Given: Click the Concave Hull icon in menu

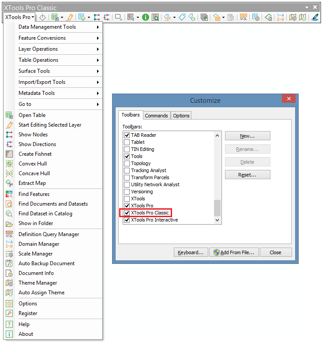Looking at the screenshot, I should (x=9, y=173).
